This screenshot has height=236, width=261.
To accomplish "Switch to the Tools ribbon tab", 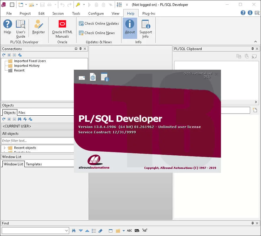I will (76, 14).
